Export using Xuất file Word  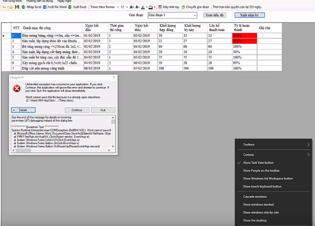55,7
